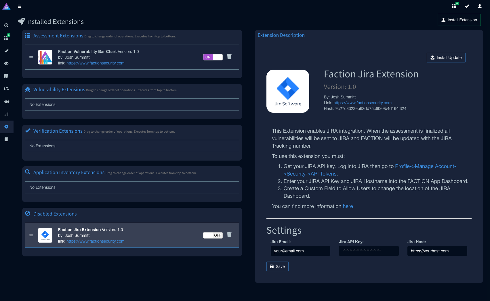This screenshot has width=490, height=301.
Task: Enable the Faction Jira Extension toggle
Action: point(213,235)
